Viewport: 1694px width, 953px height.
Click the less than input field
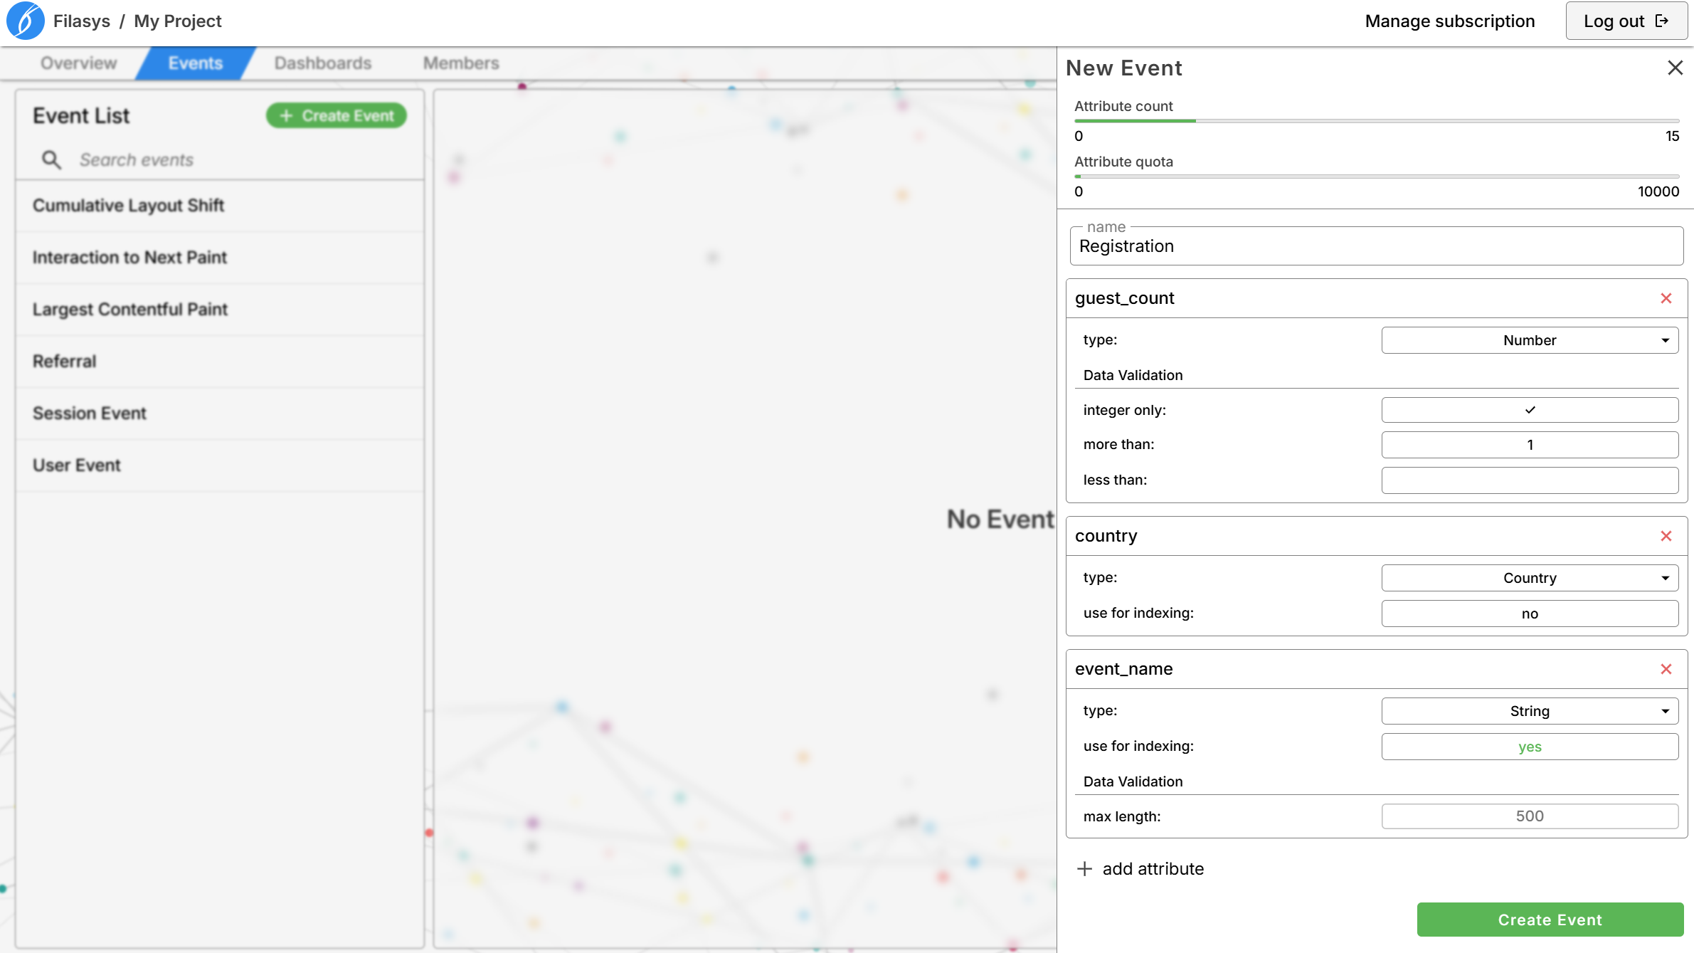tap(1530, 480)
